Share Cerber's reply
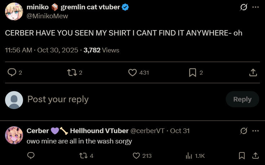 point(255,156)
